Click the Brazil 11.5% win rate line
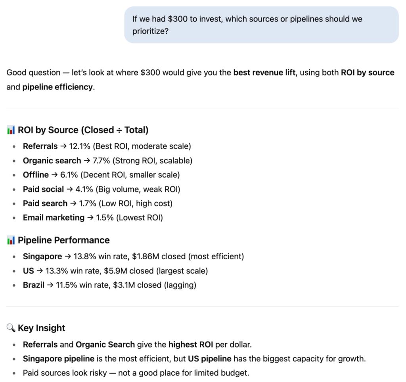The height and width of the screenshot is (382, 406). coord(109,285)
